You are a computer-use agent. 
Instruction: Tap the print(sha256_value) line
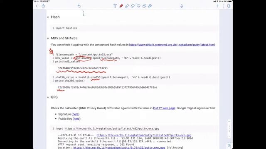tap(70, 81)
